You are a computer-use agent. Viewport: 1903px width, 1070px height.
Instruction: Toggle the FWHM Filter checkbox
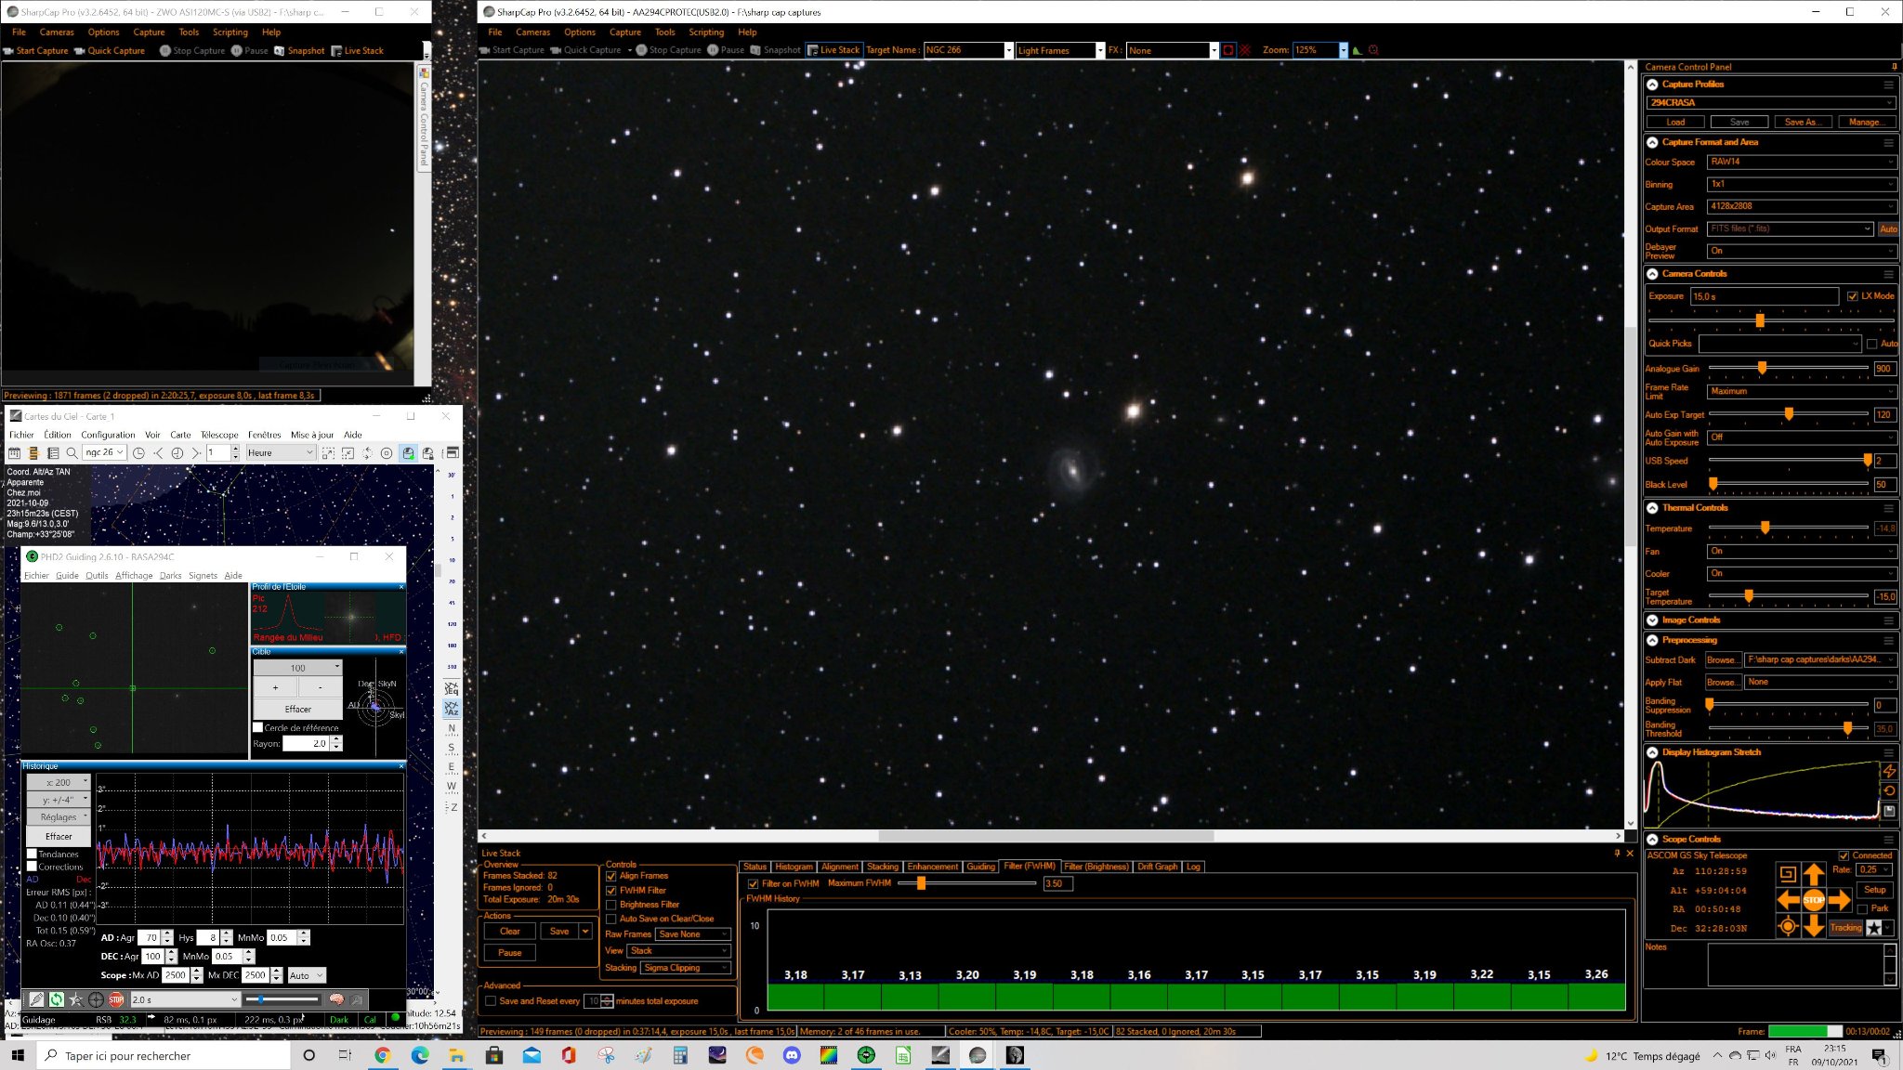pos(611,891)
